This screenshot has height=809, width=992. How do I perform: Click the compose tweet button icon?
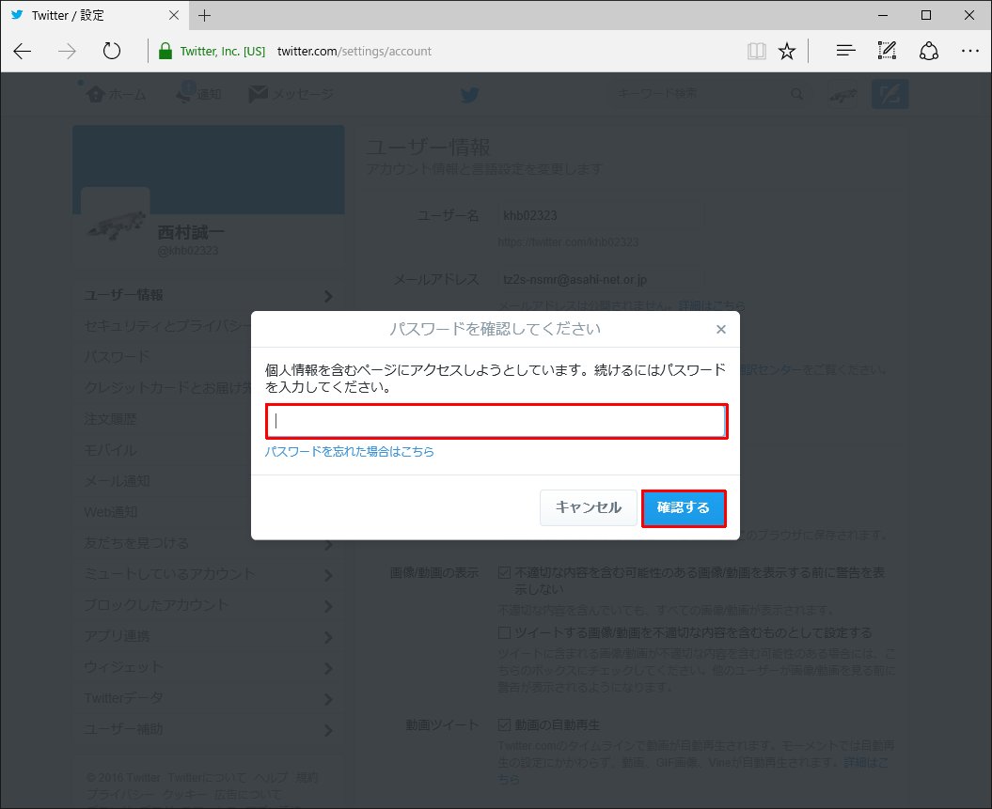coord(890,94)
